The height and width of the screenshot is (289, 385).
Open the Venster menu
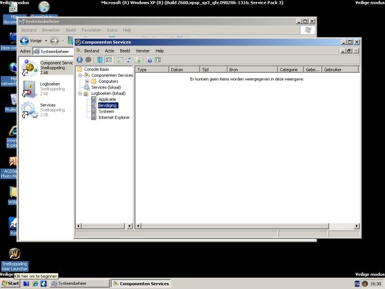point(142,51)
